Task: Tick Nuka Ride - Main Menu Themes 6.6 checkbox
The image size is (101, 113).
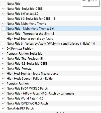Action: point(3,29)
